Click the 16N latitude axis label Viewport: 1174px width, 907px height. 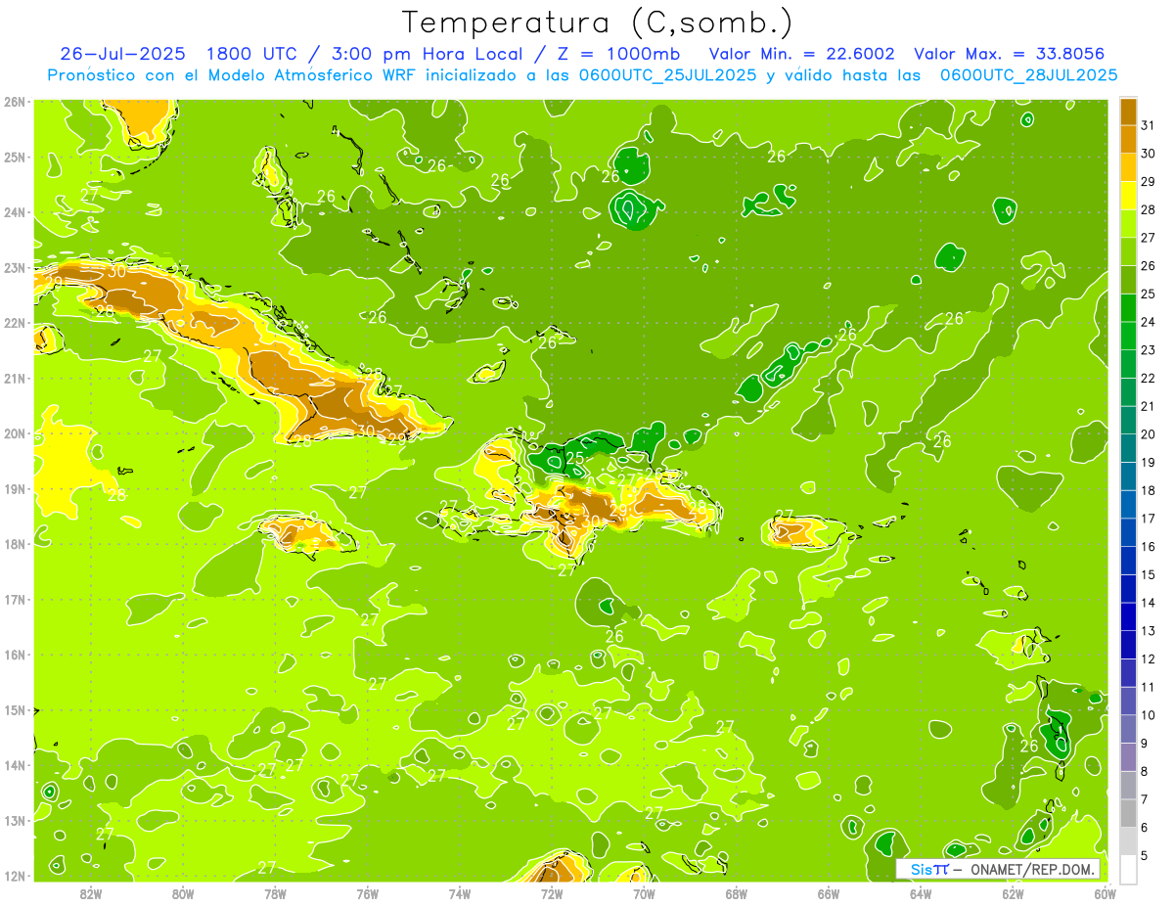(x=15, y=655)
